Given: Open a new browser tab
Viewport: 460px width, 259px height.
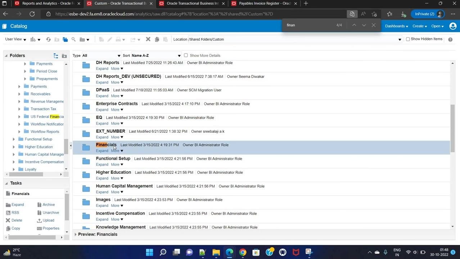Looking at the screenshot, I should tap(306, 4).
